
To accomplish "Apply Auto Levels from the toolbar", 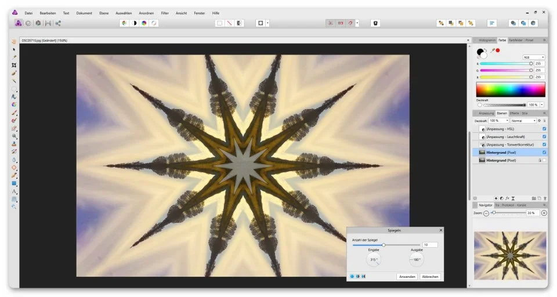I will point(124,23).
